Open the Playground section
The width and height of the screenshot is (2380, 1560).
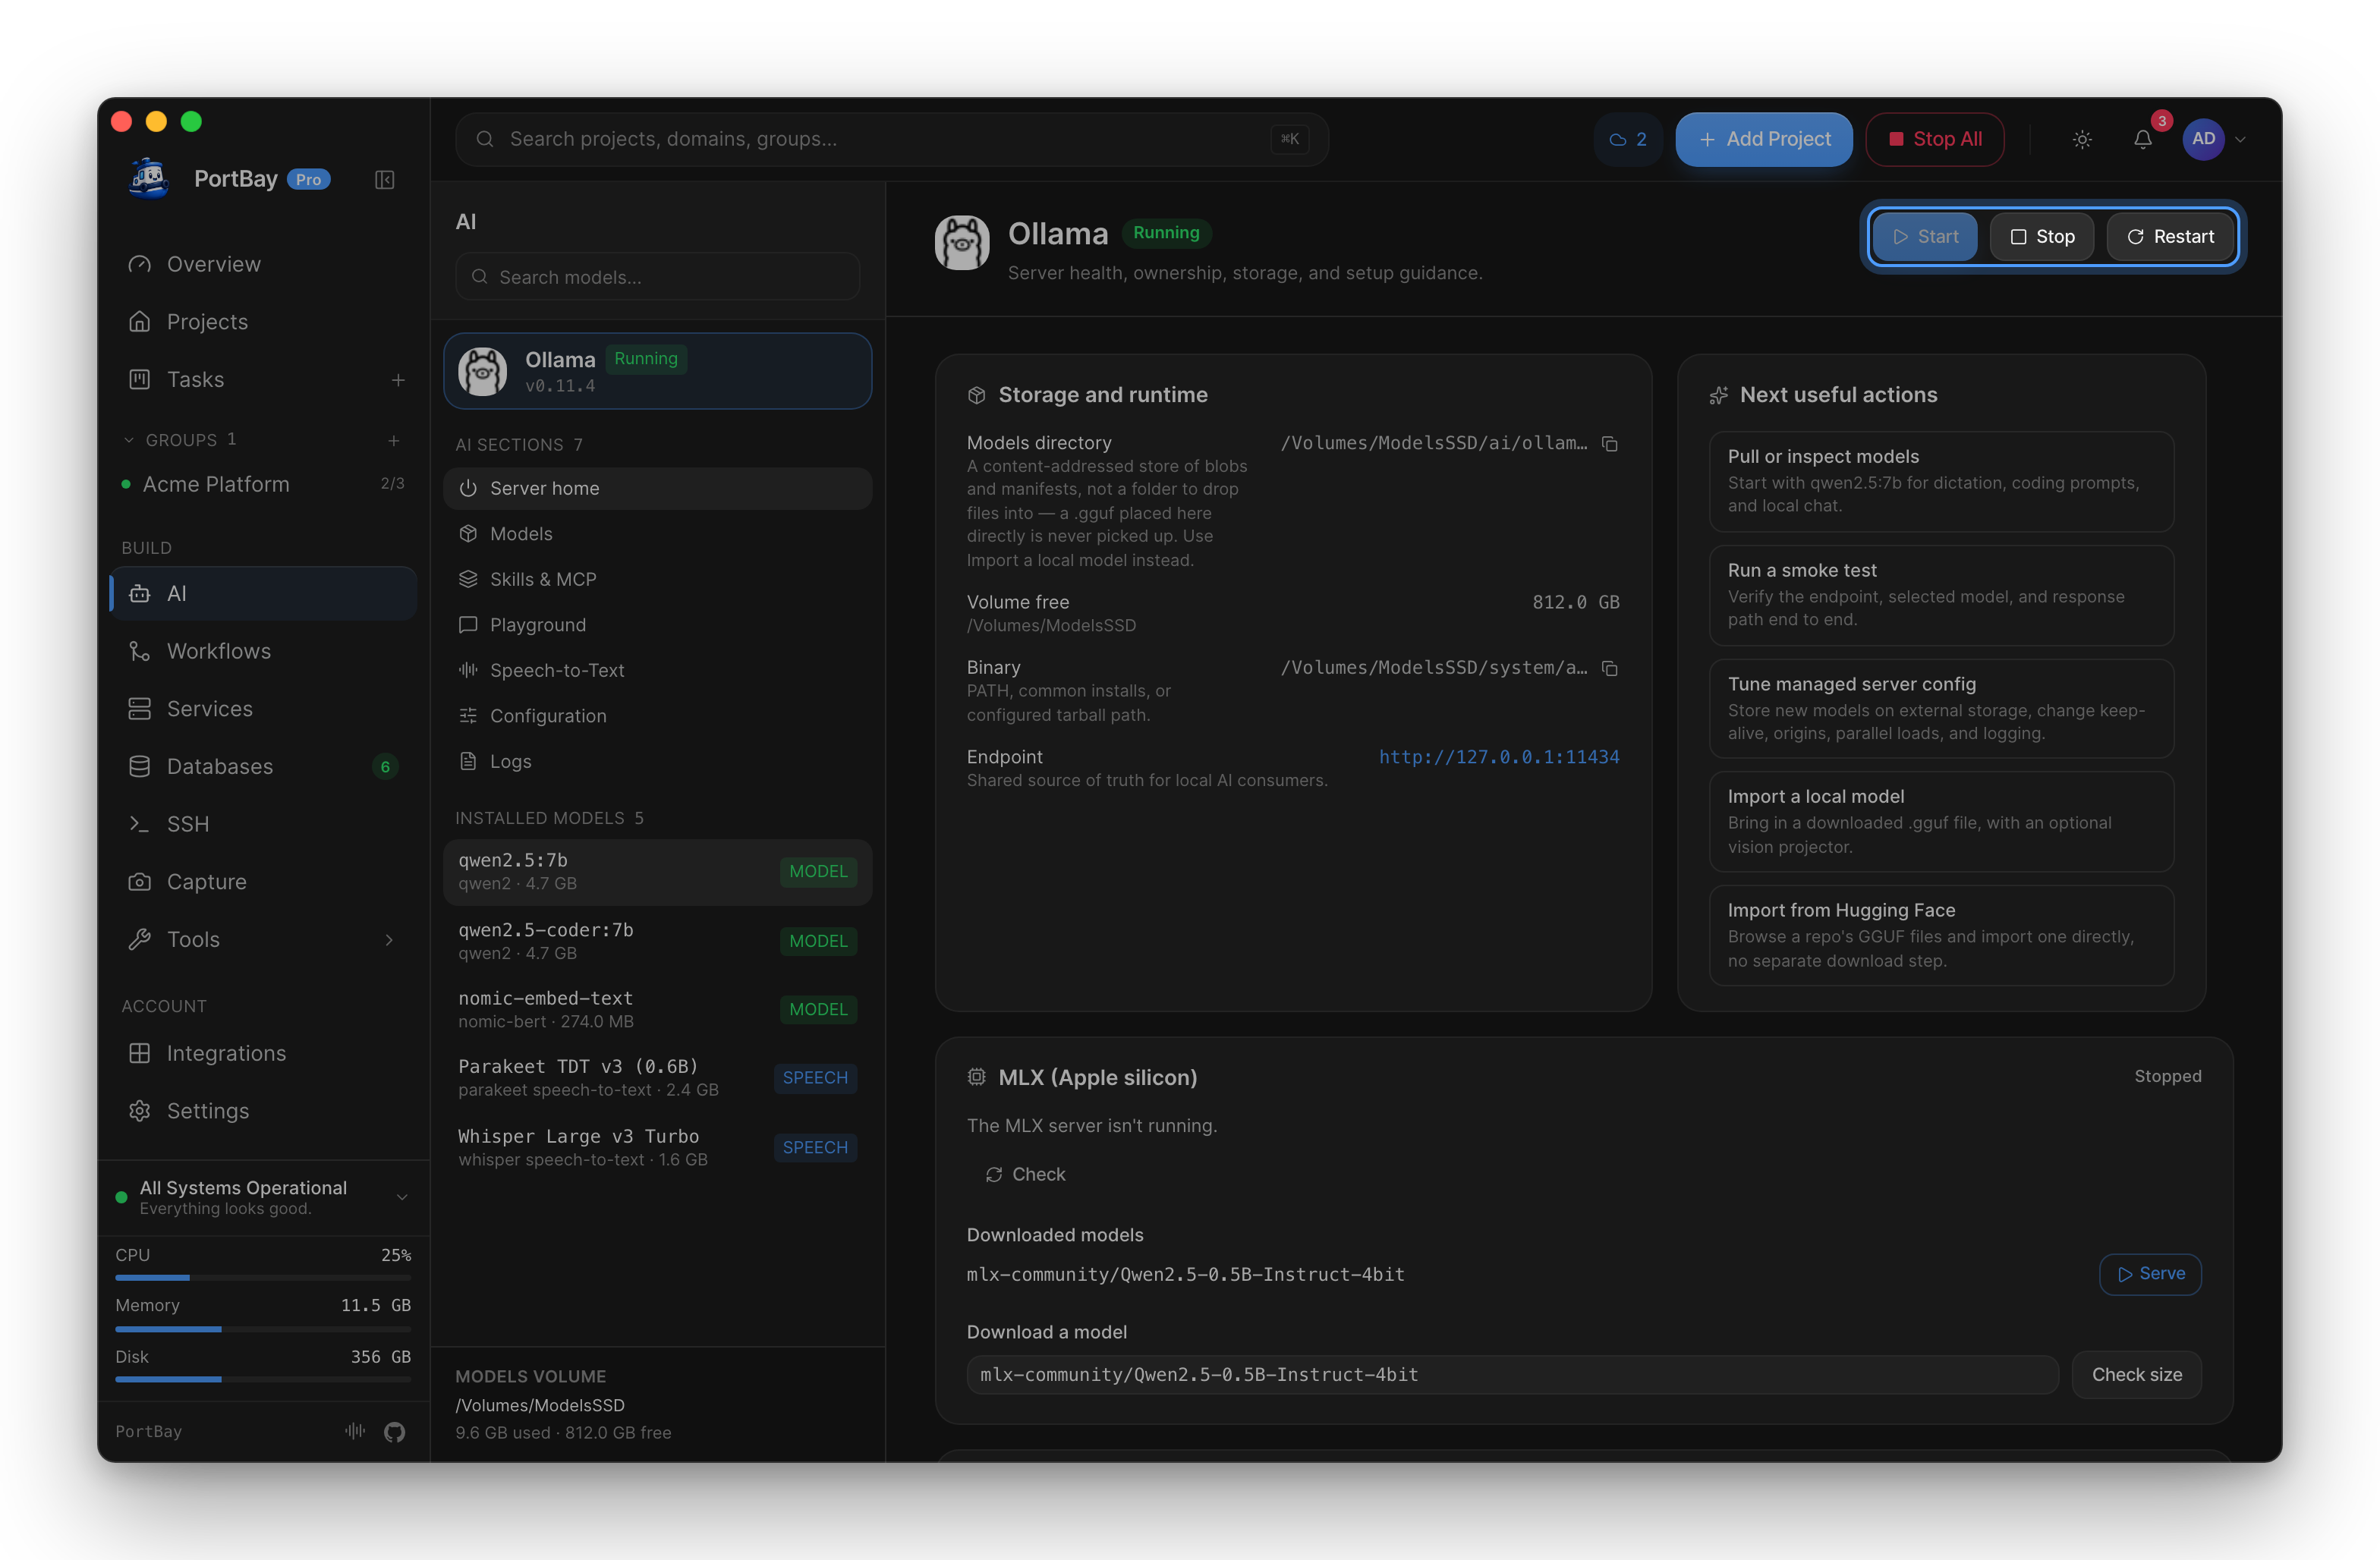click(x=657, y=625)
